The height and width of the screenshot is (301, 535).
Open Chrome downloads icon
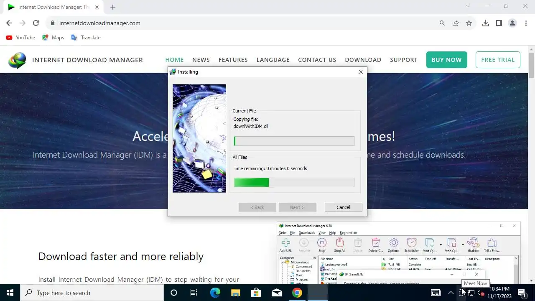pos(486,23)
